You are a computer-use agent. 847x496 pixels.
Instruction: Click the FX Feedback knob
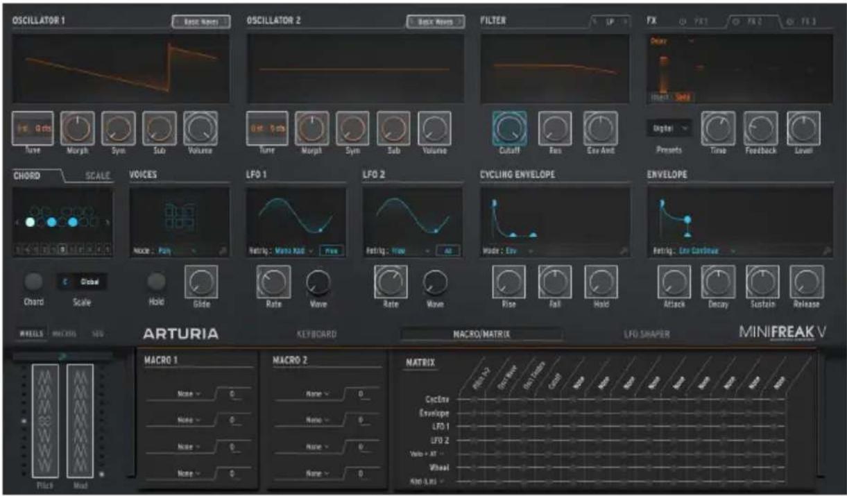(x=760, y=128)
